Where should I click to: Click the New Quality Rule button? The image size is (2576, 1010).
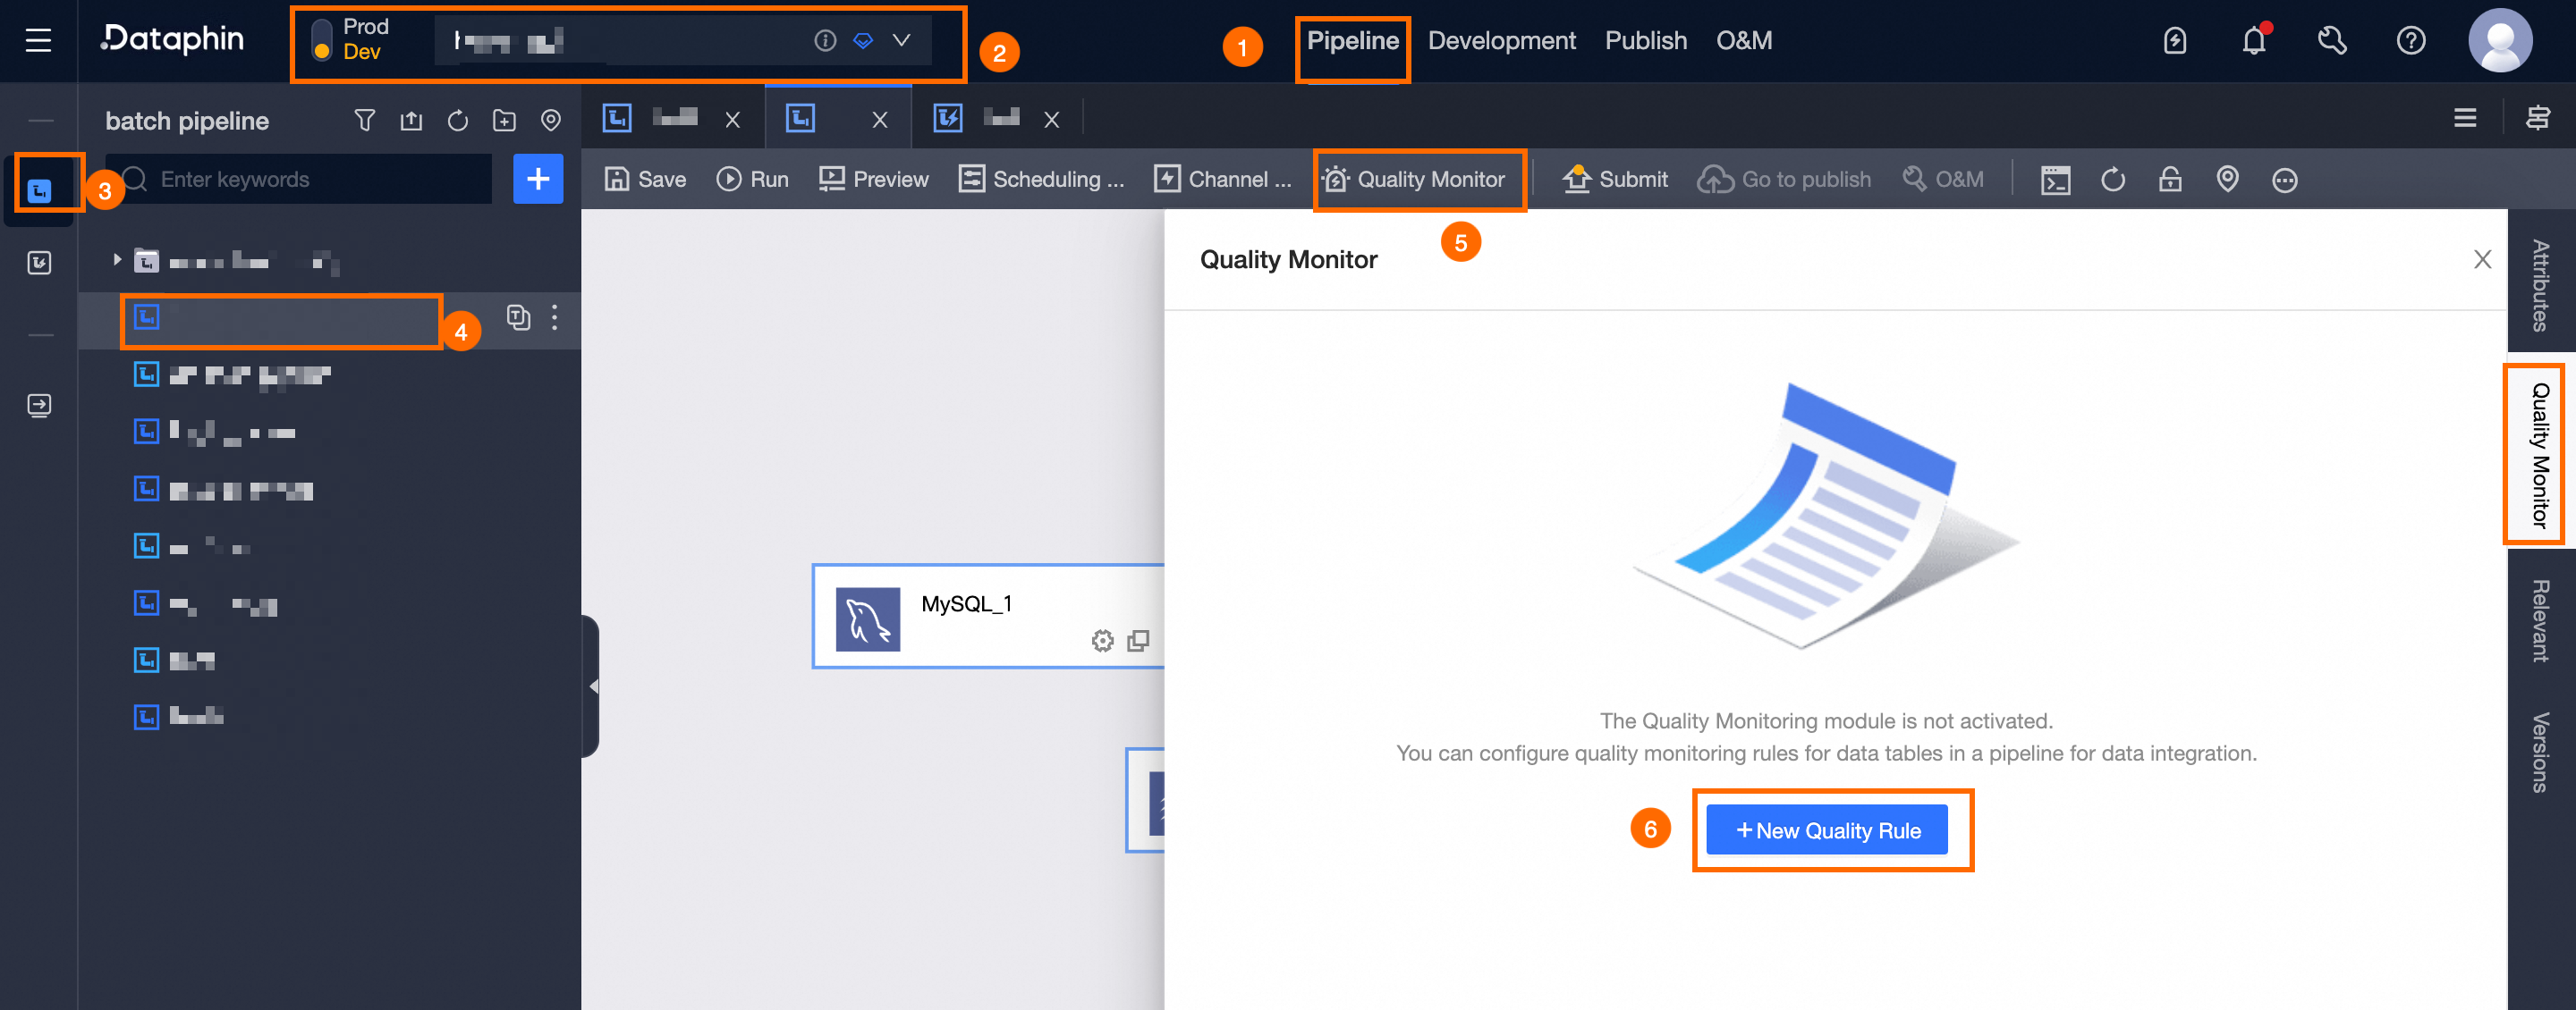tap(1827, 830)
